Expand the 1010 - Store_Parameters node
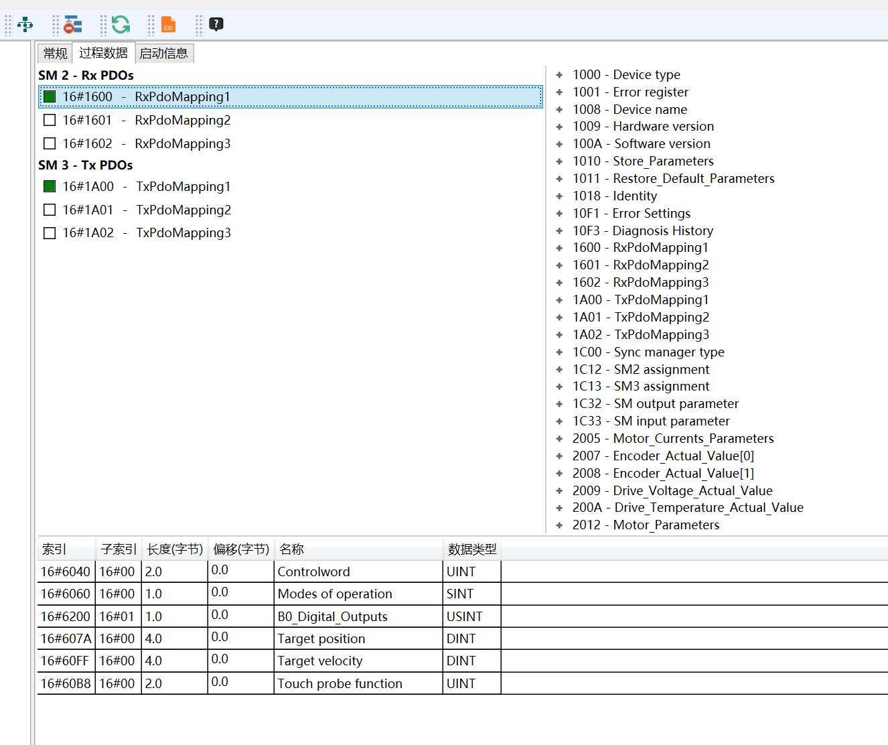Screen dimensions: 888x745 tap(559, 161)
